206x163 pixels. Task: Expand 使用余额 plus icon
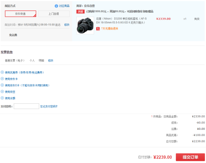click(x=2, y=98)
